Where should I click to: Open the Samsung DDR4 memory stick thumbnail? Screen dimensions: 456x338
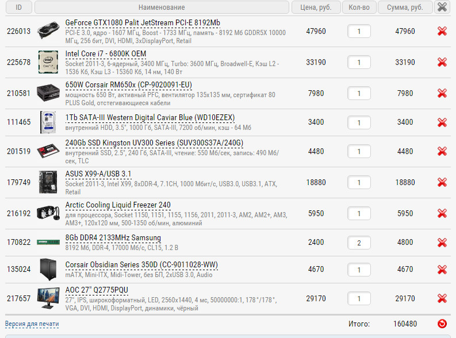tap(48, 242)
